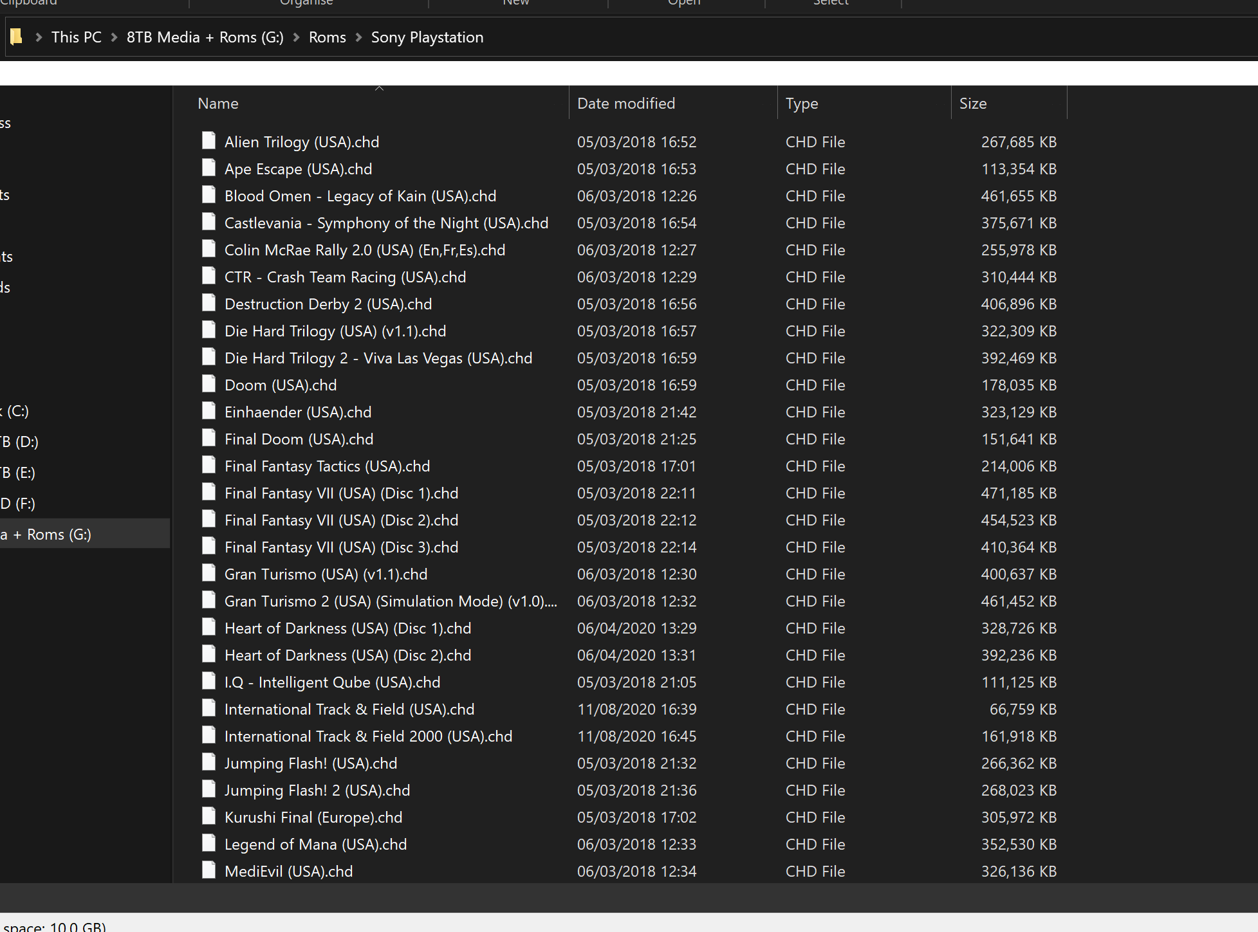Image resolution: width=1258 pixels, height=932 pixels.
Task: Click the file icon of Final Fantasy Tactics
Action: (x=208, y=465)
